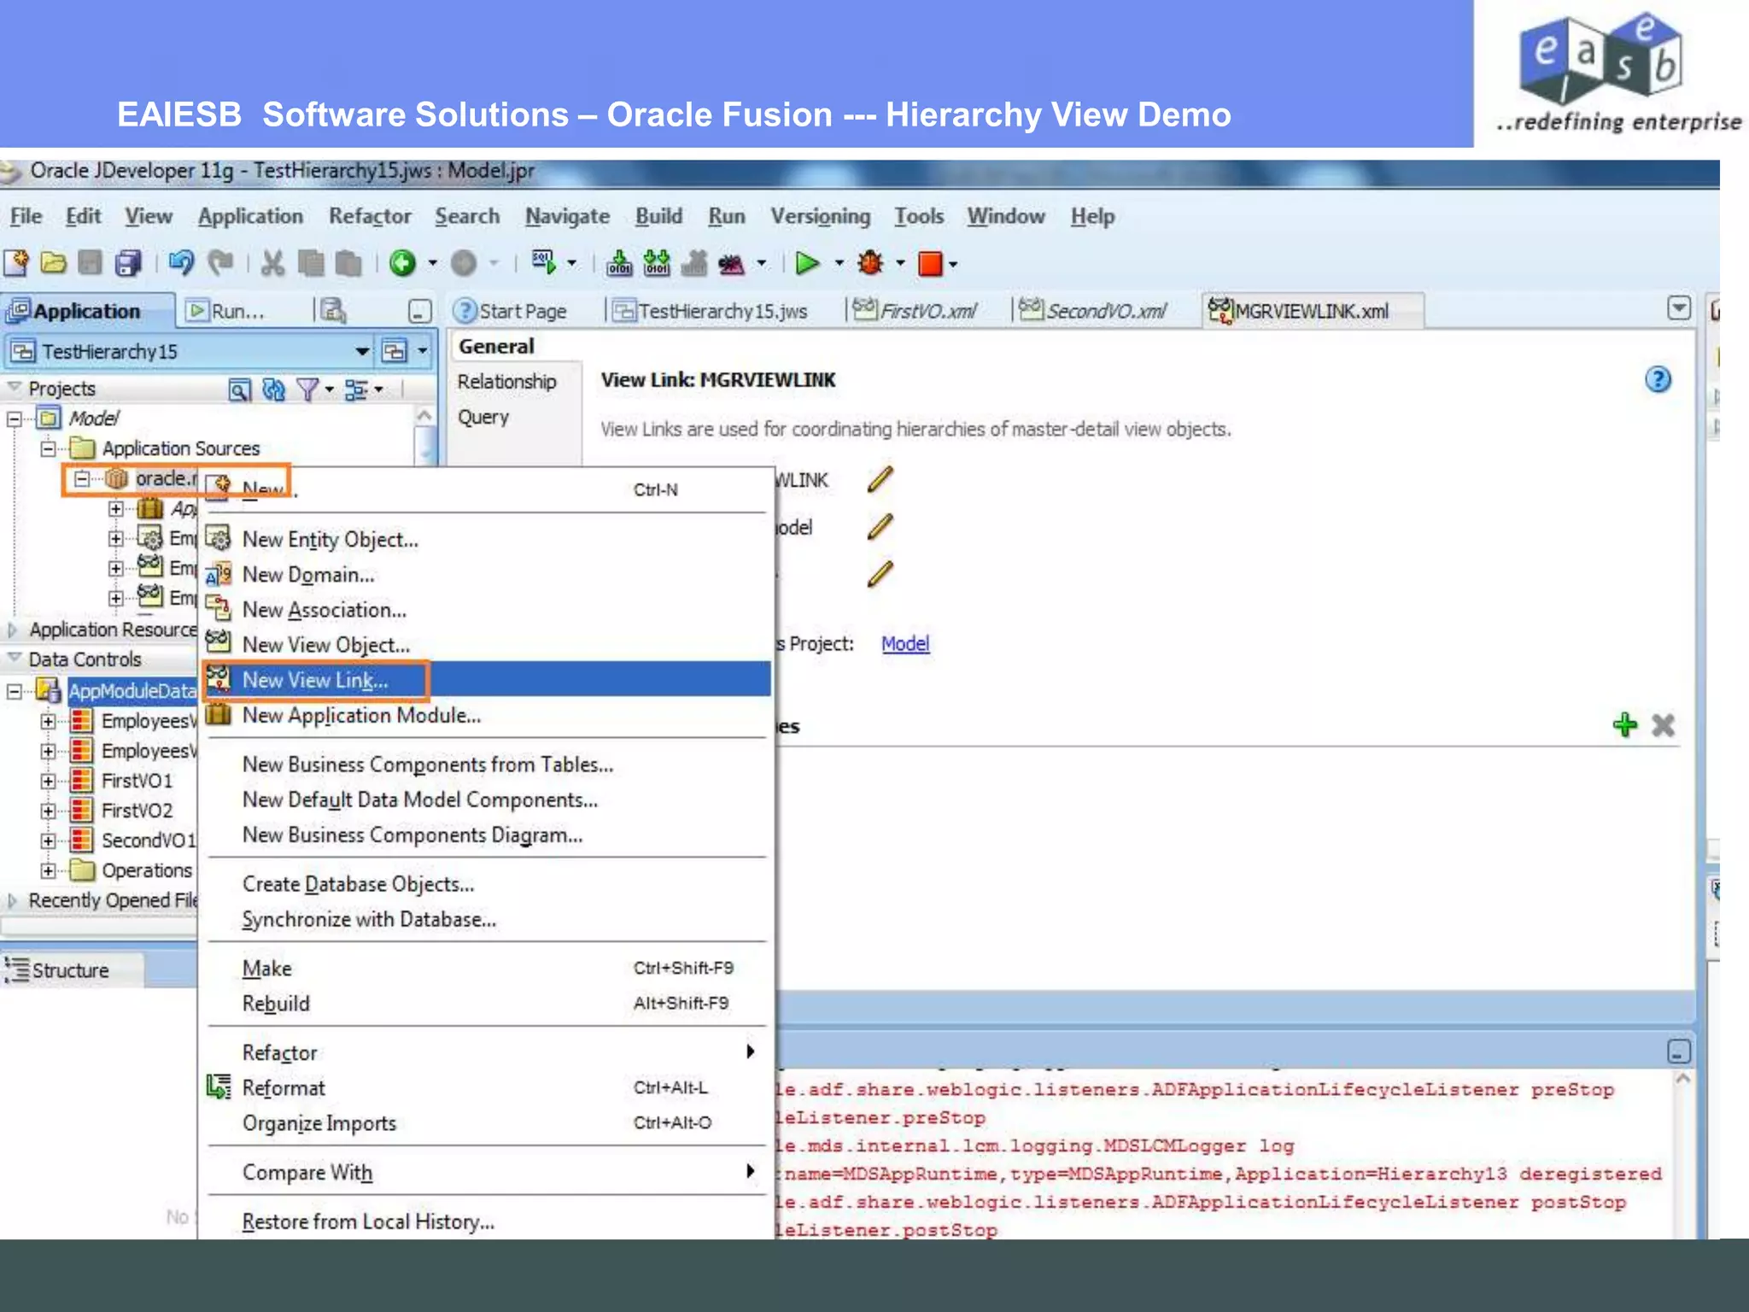Click the Debug bug icon
The image size is (1749, 1312).
[870, 263]
